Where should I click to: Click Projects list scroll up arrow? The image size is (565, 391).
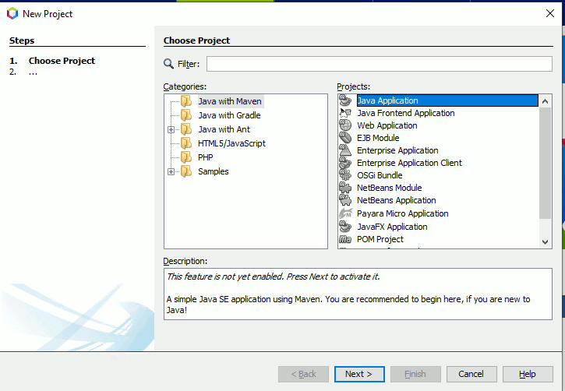coord(546,101)
